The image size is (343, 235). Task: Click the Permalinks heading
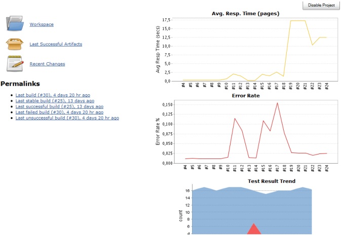tap(20, 84)
